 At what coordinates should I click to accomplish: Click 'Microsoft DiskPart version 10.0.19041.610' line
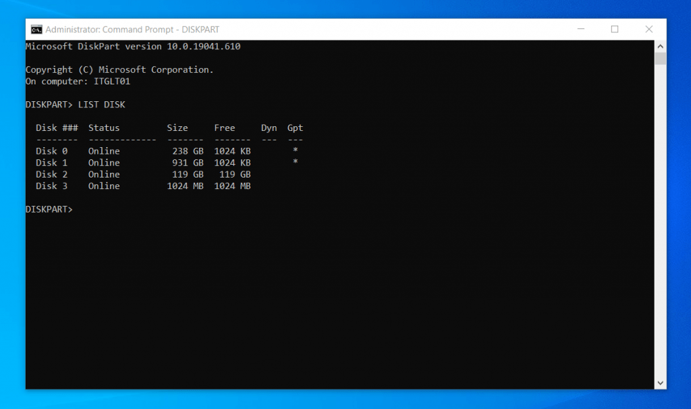coord(133,47)
